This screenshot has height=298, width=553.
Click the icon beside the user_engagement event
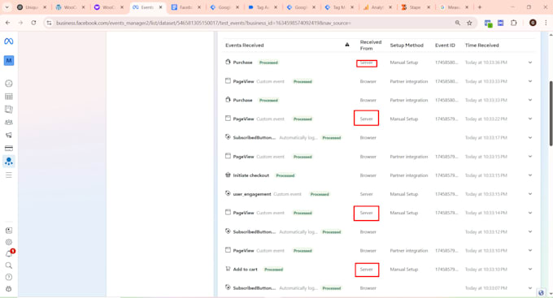228,193
